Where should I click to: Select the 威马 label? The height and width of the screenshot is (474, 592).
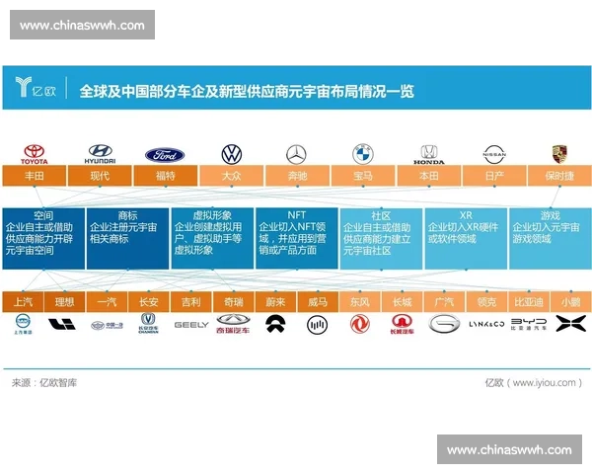318,301
